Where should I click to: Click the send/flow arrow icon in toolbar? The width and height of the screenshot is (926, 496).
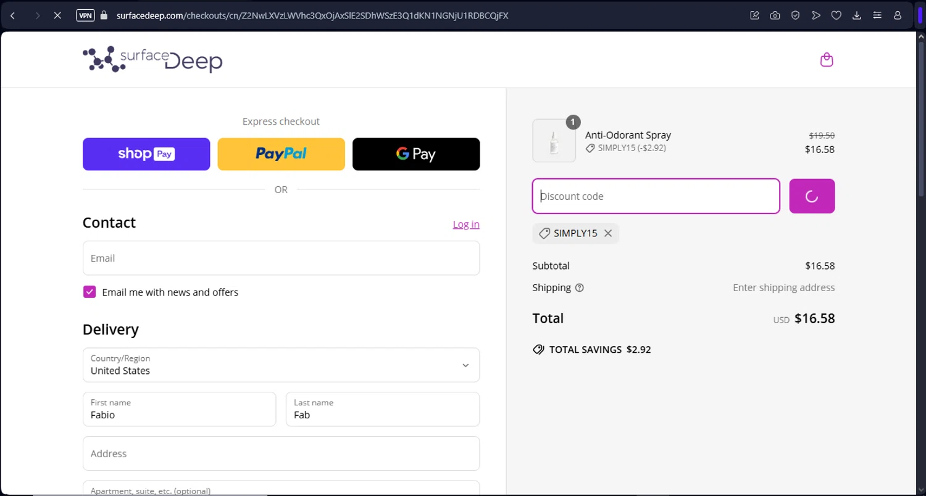click(x=816, y=15)
